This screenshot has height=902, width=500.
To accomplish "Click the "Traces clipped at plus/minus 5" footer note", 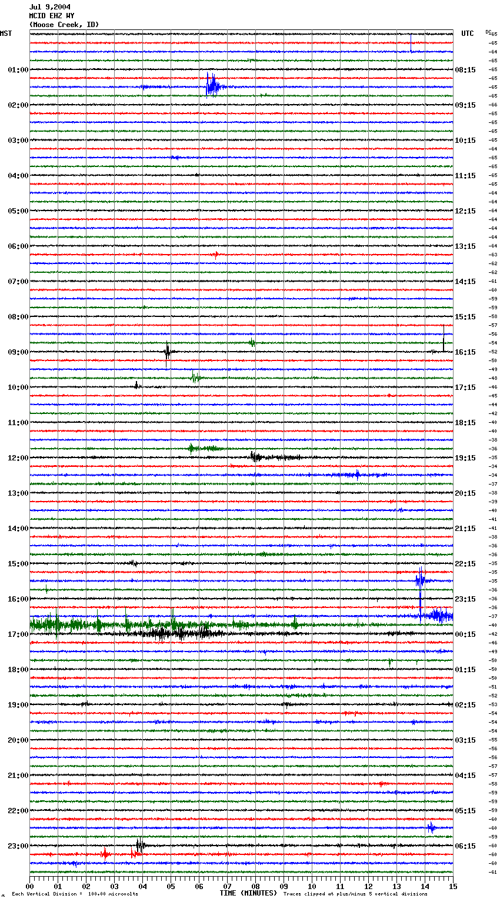I will [x=356, y=894].
